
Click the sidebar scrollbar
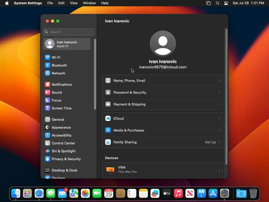(95, 74)
